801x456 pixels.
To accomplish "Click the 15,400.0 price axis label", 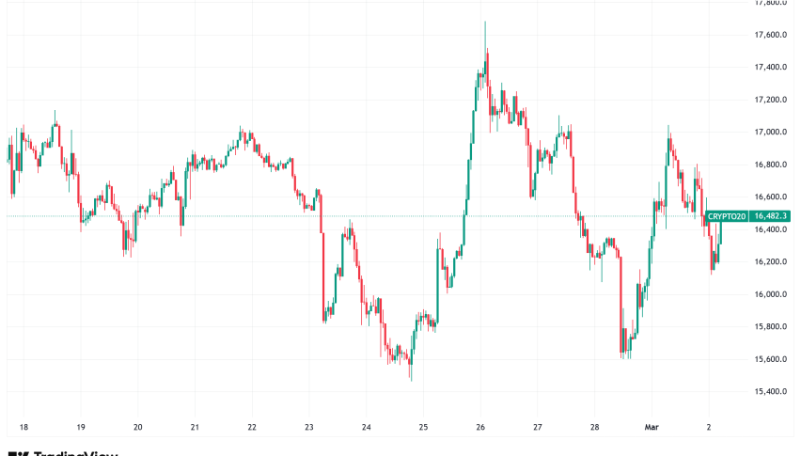I will click(770, 392).
